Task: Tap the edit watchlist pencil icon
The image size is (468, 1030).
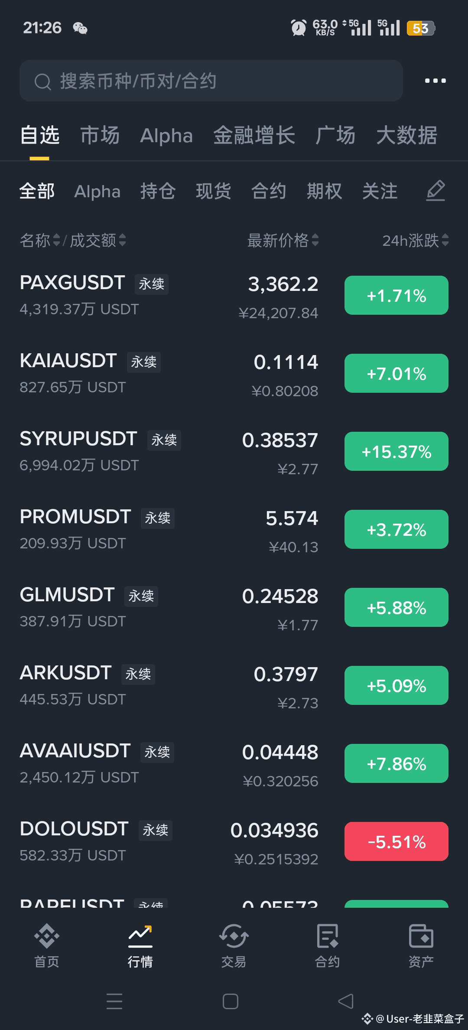Action: tap(435, 191)
